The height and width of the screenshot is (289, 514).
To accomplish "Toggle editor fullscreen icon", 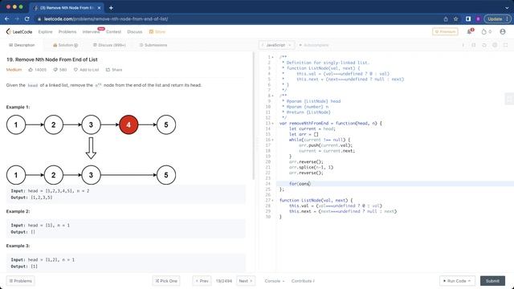I will coord(505,45).
